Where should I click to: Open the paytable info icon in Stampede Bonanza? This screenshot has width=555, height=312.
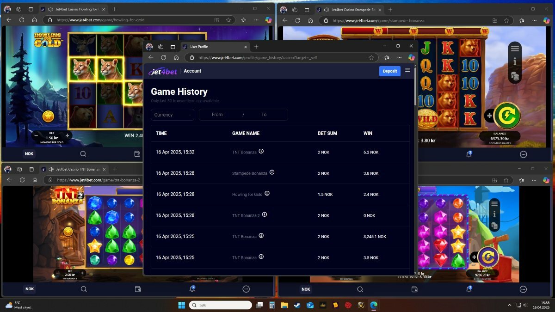(x=515, y=62)
